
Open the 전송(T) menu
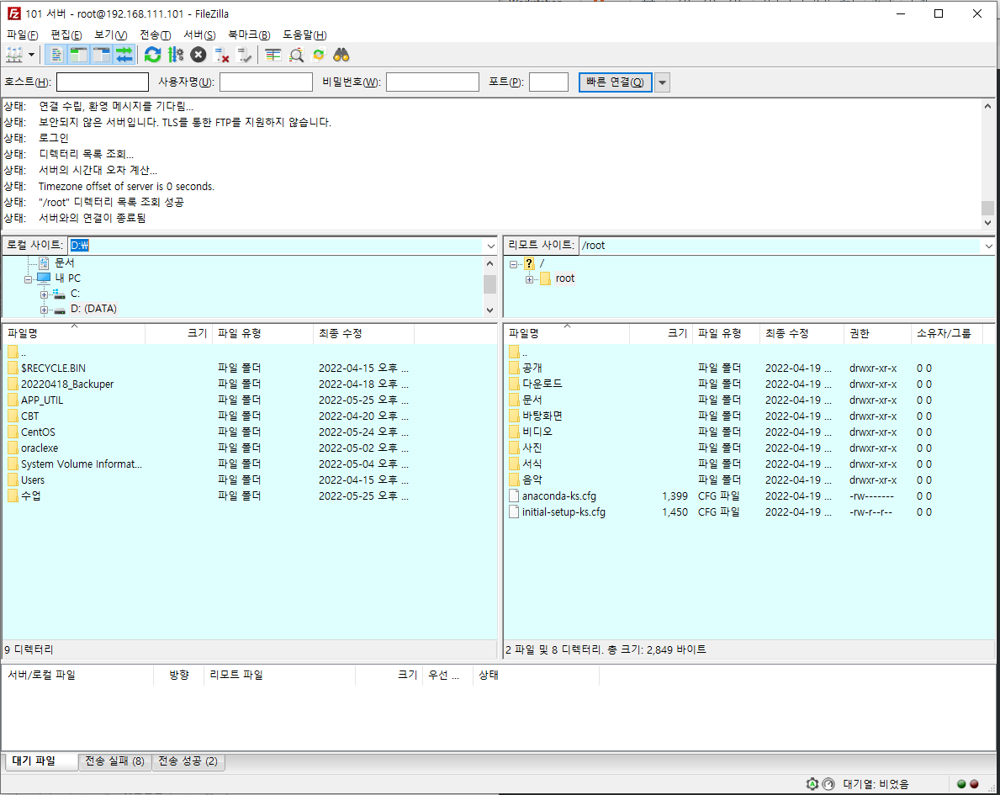pos(155,35)
